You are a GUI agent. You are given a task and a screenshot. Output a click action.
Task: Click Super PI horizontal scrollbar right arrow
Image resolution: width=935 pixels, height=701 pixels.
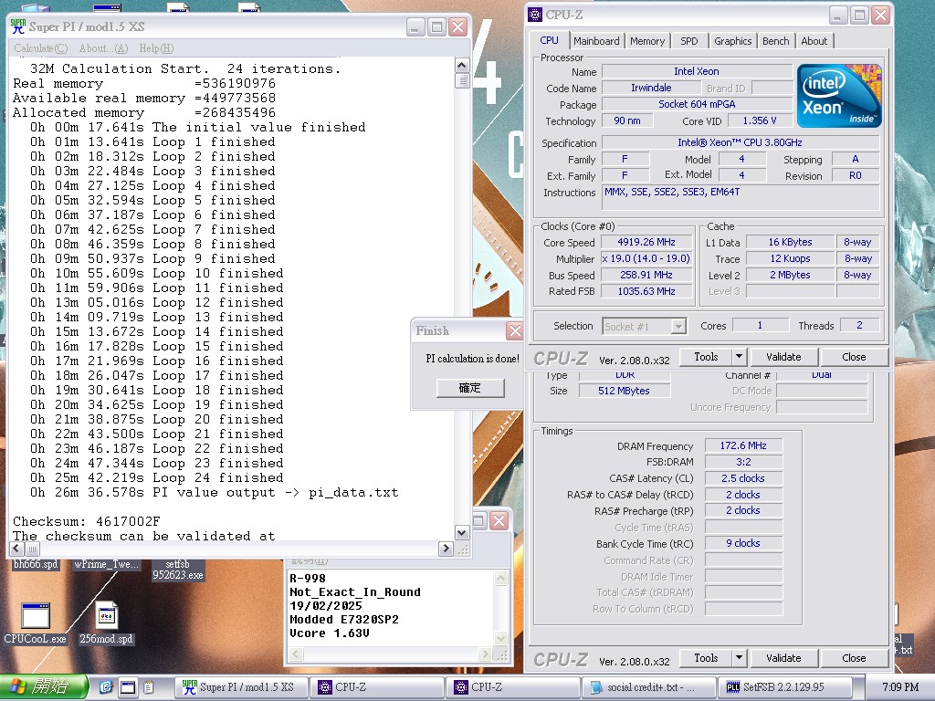[446, 549]
